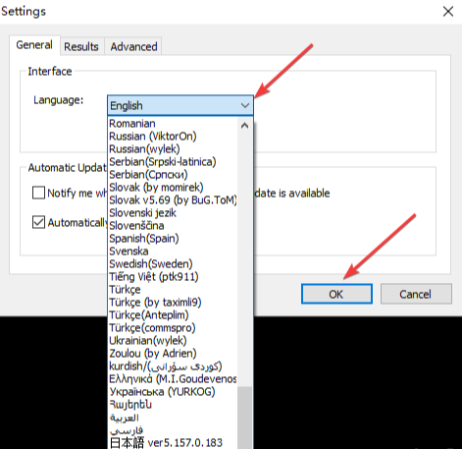Enable the Notify me checkbox
462x449 pixels.
pos(38,193)
